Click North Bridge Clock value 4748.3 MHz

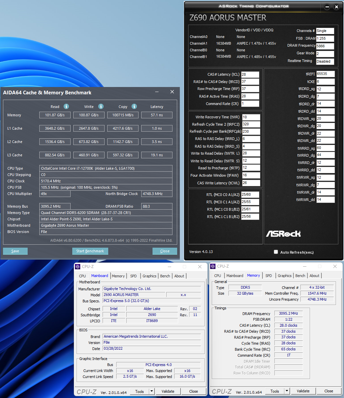pos(157,194)
